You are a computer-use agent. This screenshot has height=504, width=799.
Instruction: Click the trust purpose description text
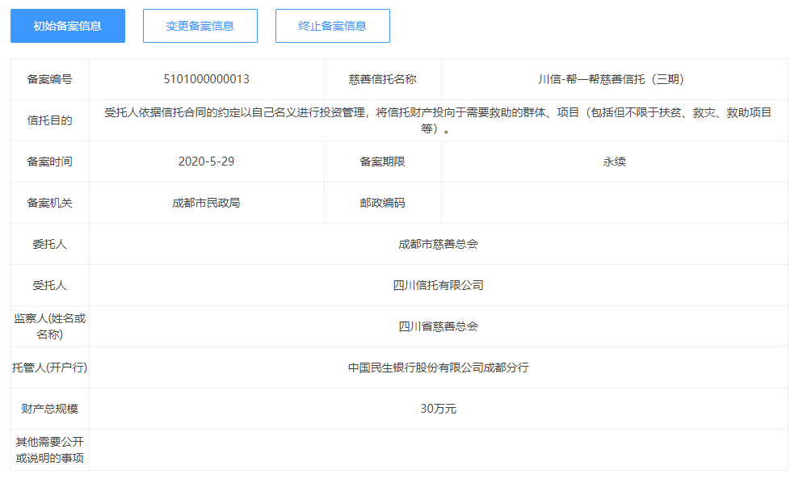pos(438,120)
